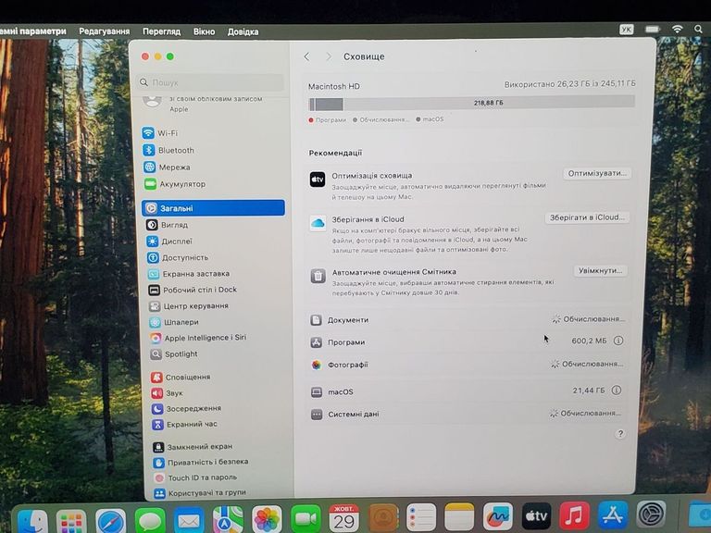Select Загальні in the sidebar
Image resolution: width=711 pixels, height=533 pixels.
tap(213, 208)
